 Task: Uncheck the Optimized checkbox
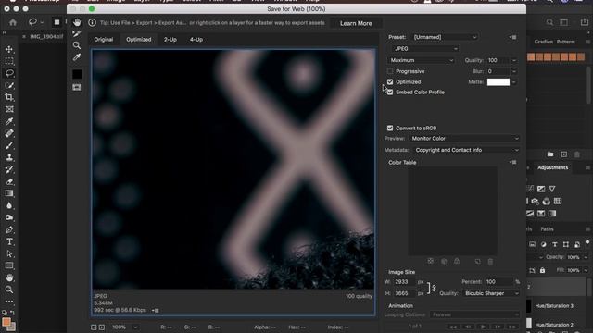pos(390,82)
